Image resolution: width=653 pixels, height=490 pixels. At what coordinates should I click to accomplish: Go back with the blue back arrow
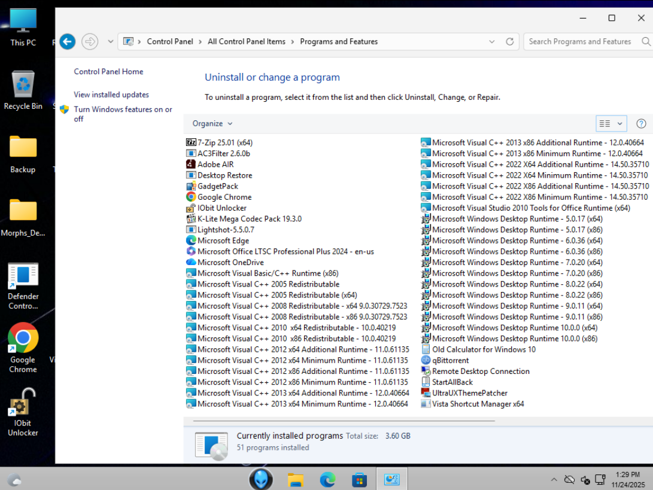click(68, 42)
